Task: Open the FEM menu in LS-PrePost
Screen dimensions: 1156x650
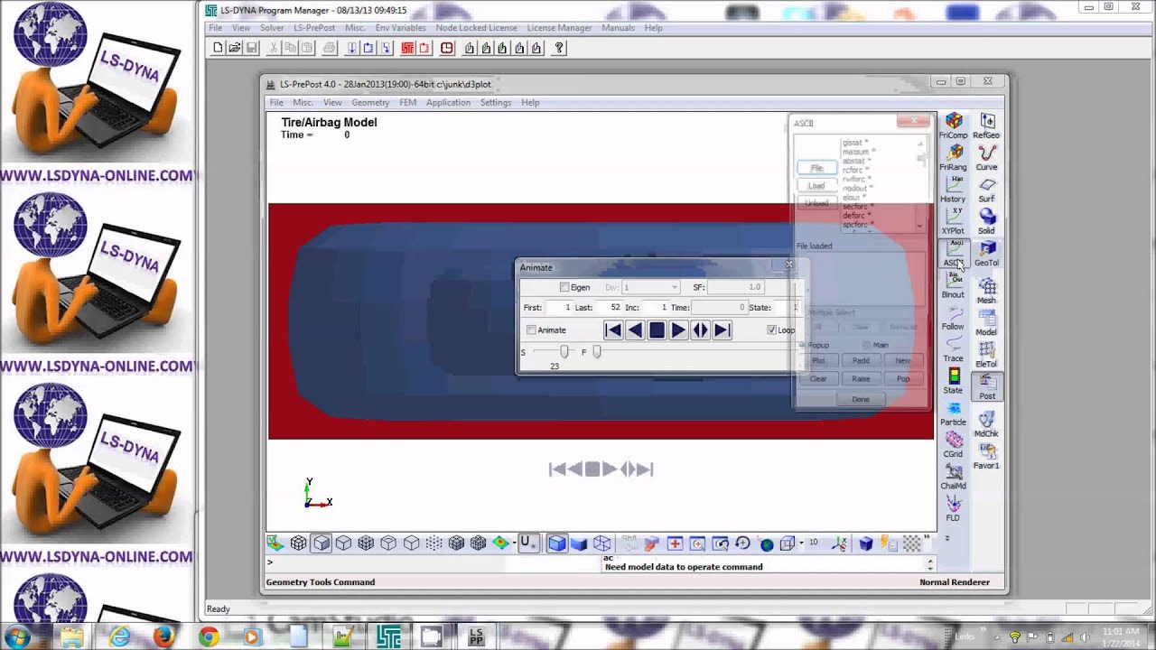Action: [x=408, y=103]
